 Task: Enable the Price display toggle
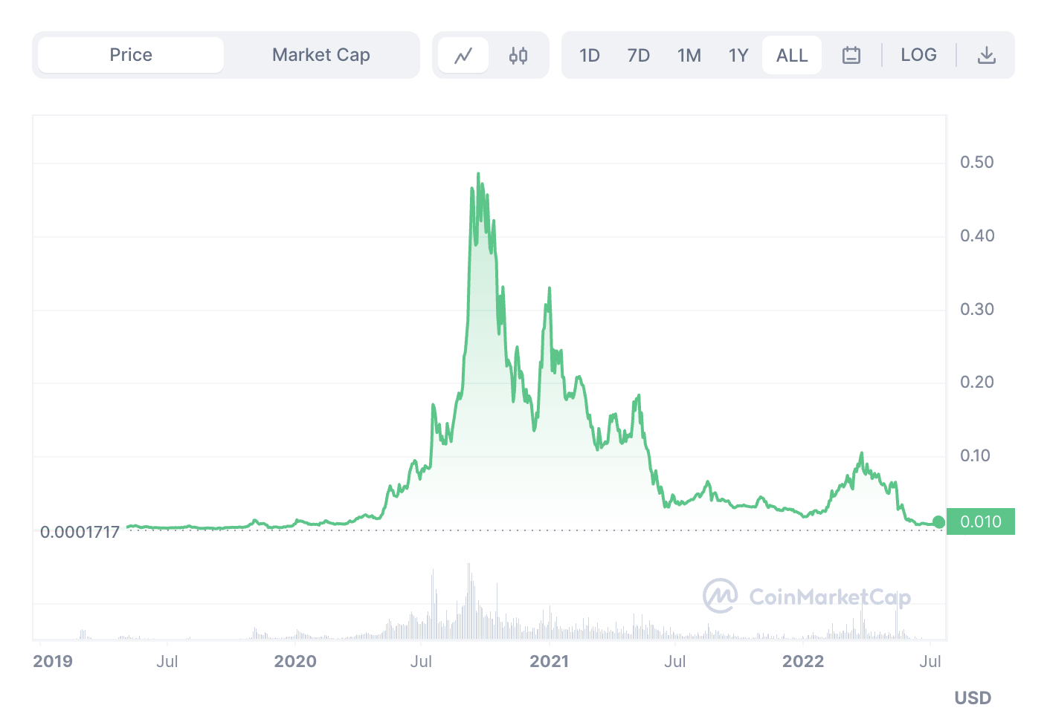[x=130, y=54]
